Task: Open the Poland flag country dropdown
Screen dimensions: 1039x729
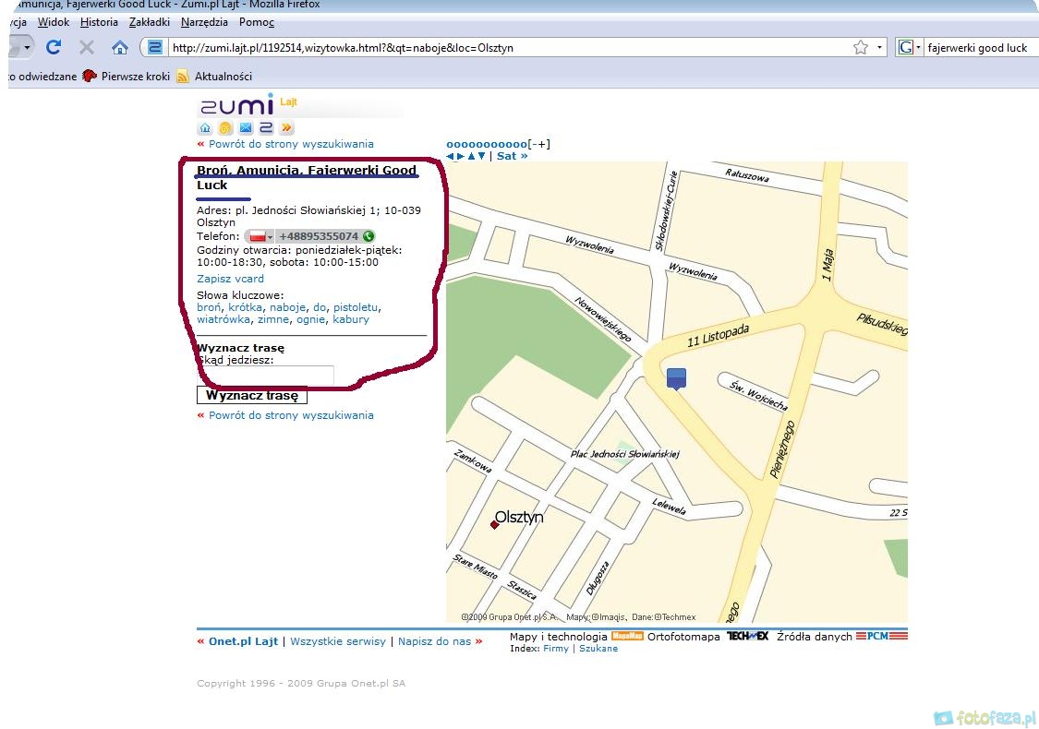Action: click(260, 236)
